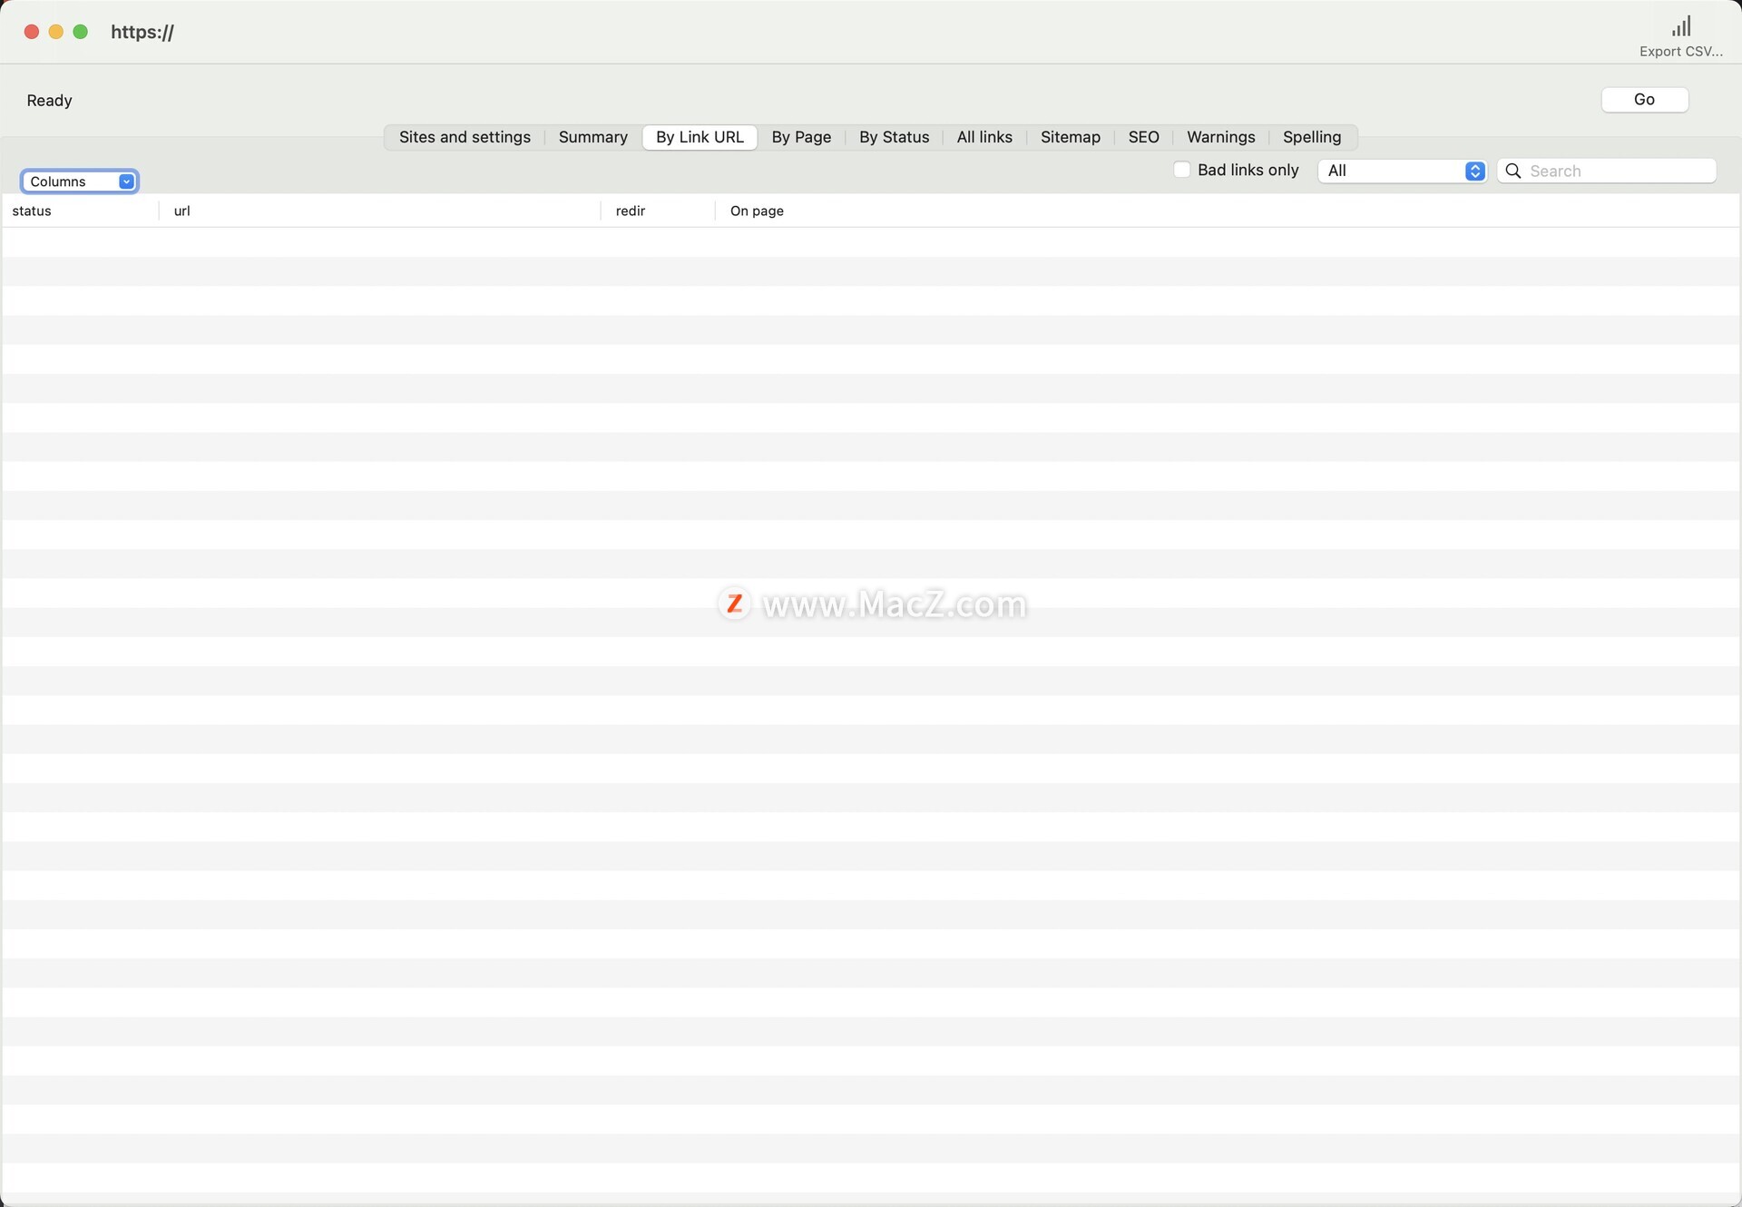Screen dimensions: 1742x1207
Task: Minimize the window with the yellow button
Action: (x=55, y=32)
